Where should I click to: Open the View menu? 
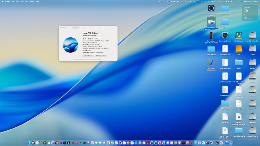coord(22,2)
